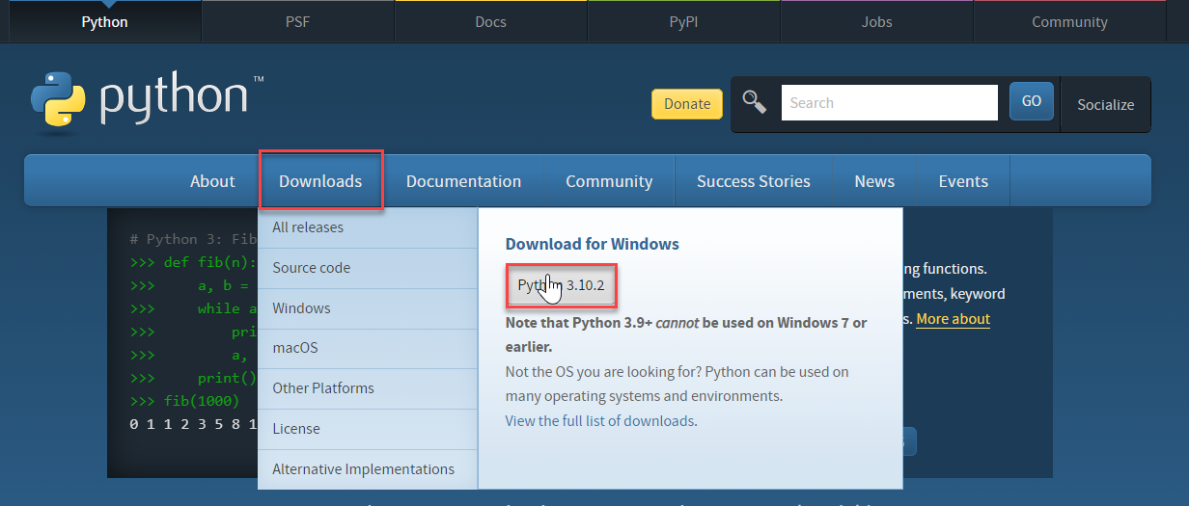Select Alternative Implementations menu entry
Screen dimensions: 1189x506
(368, 469)
